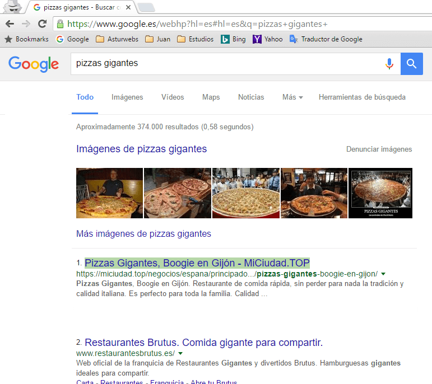432x384 pixels.
Task: Expand the Más dropdown menu
Action: (x=292, y=97)
